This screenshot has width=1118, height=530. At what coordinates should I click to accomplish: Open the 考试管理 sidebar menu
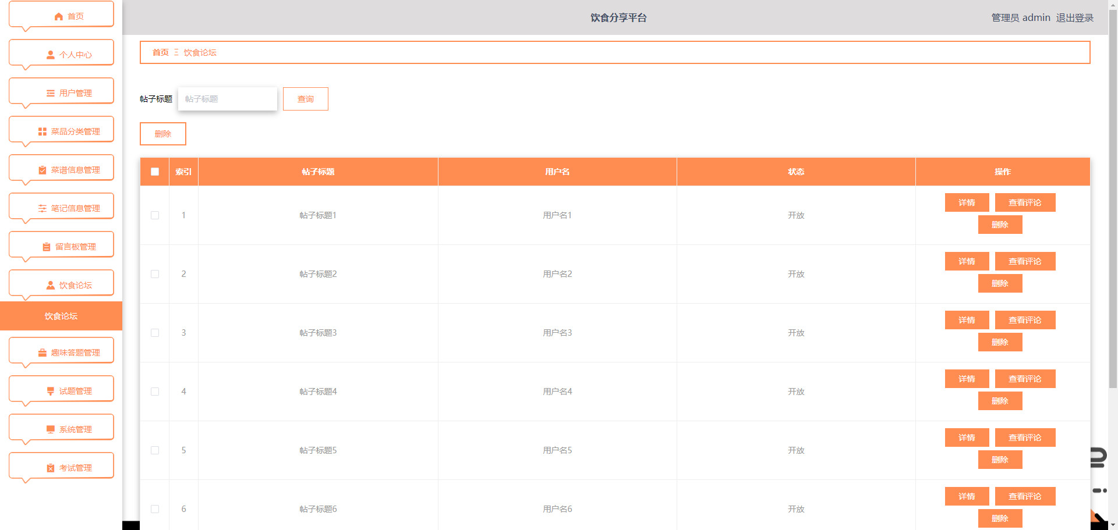point(61,468)
